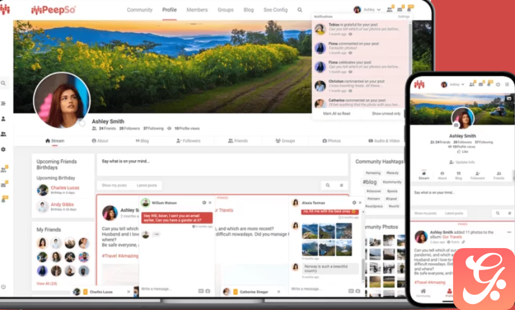Click the search icon in left sidebar

[3, 84]
